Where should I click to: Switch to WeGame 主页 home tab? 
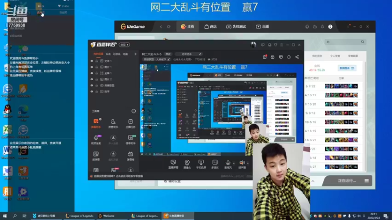(188, 27)
